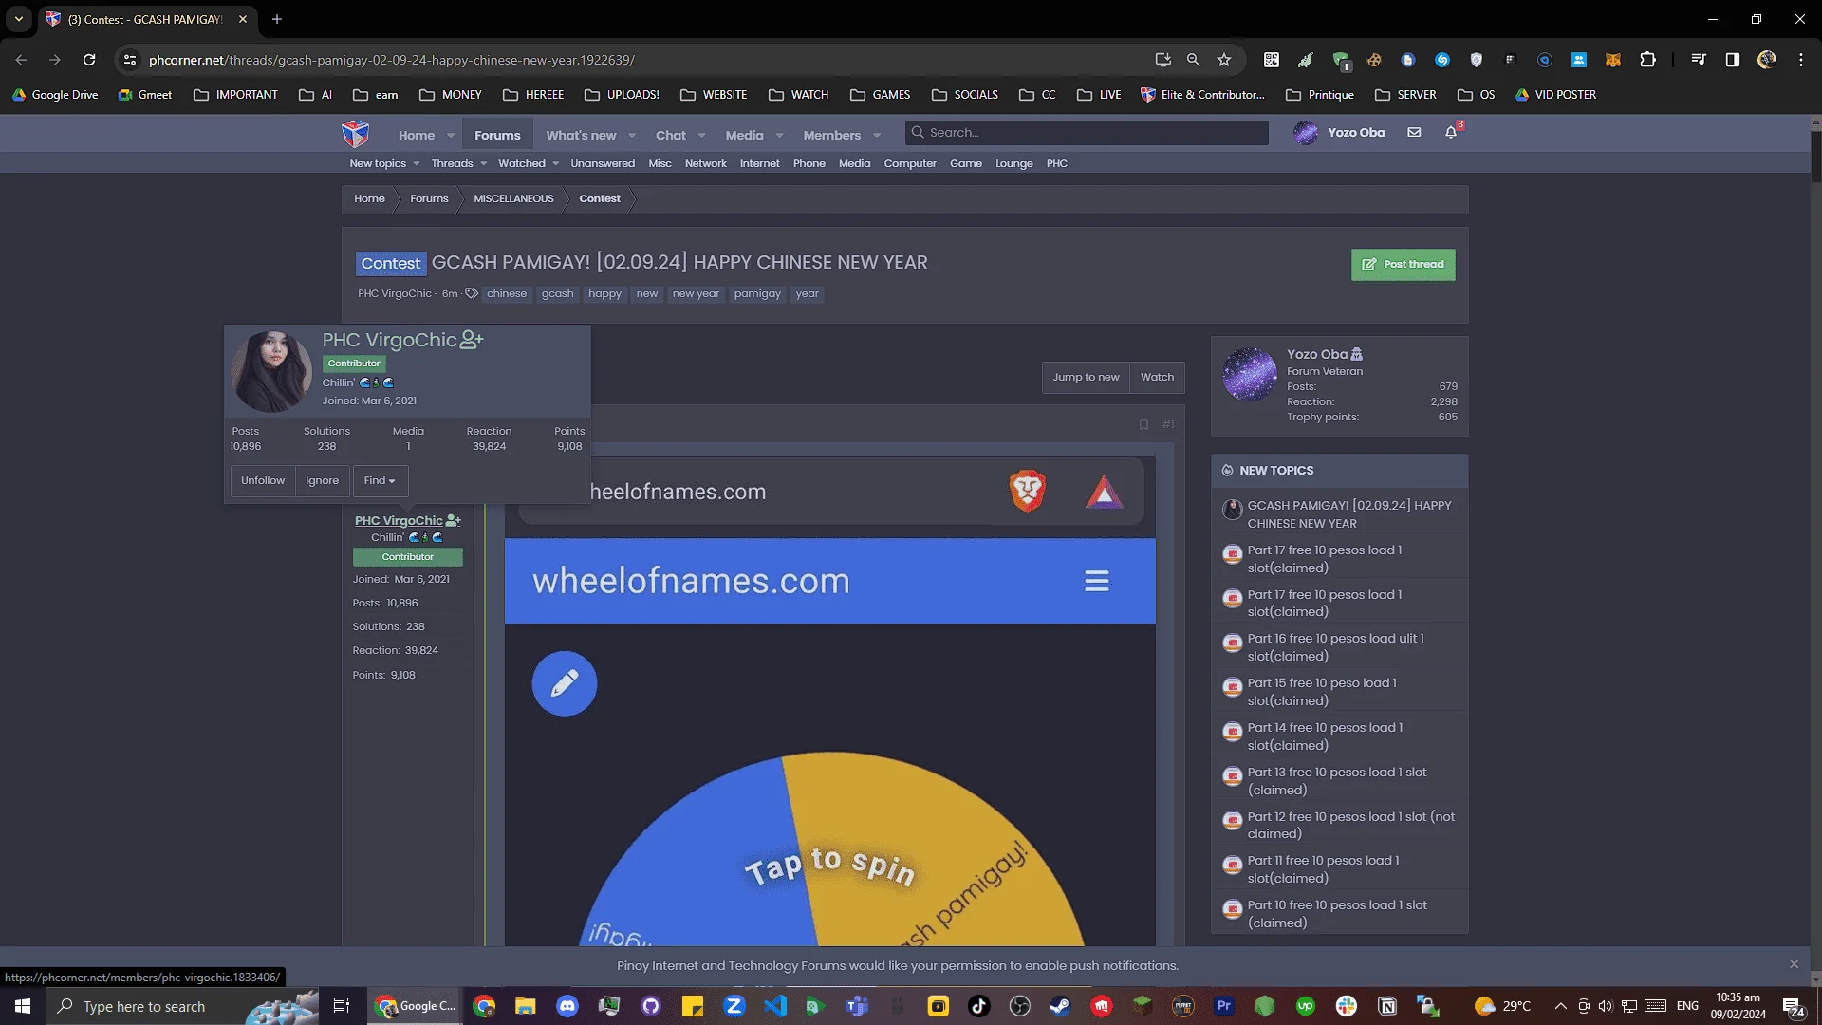Bookmark this page with the star icon
The width and height of the screenshot is (1822, 1025).
click(x=1224, y=60)
